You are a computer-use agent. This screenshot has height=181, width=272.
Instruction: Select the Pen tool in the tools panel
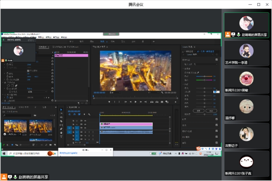pyautogui.click(x=61, y=129)
